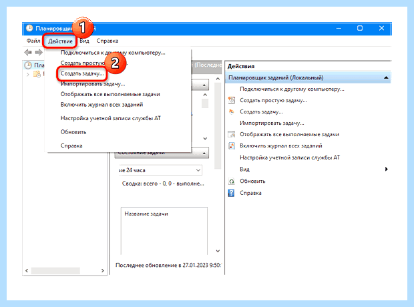Click the green refresh icon beside 'Обновить'

[x=232, y=182]
